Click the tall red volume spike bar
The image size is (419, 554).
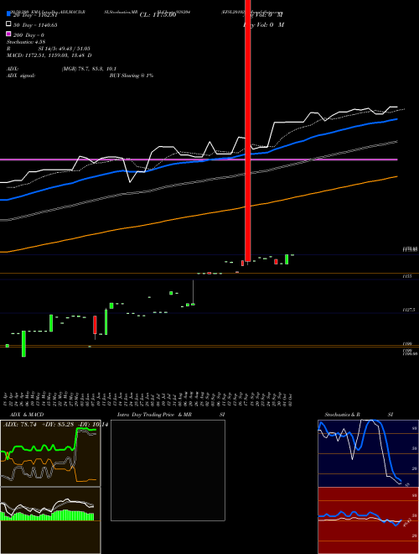[x=247, y=131]
